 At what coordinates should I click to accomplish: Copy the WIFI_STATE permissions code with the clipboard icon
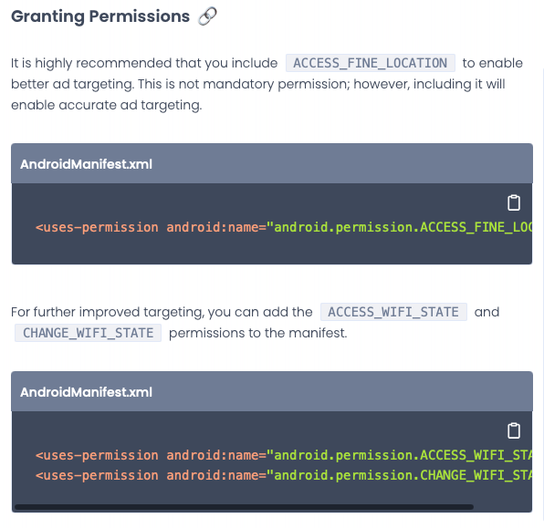(x=514, y=430)
